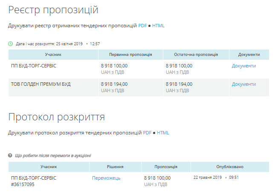Viewport: 278px width, 195px height.
Task: Click the participant code #36157095
Action: [23, 184]
